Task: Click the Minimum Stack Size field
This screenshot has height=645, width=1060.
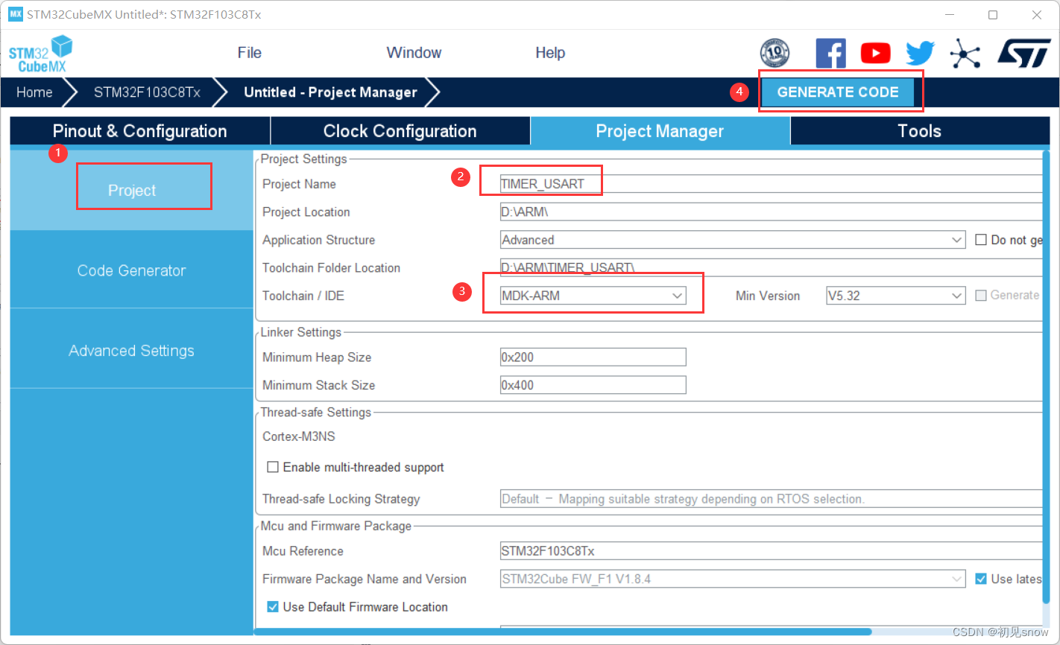Action: [593, 385]
